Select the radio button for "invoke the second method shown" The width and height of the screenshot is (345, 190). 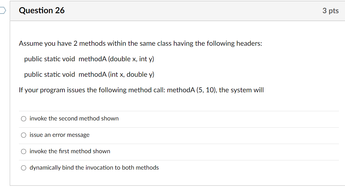[x=23, y=118]
